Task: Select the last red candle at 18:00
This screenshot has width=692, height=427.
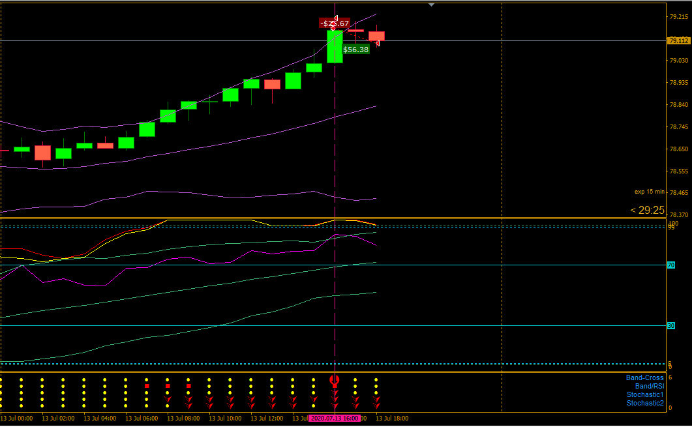Action: coord(377,36)
